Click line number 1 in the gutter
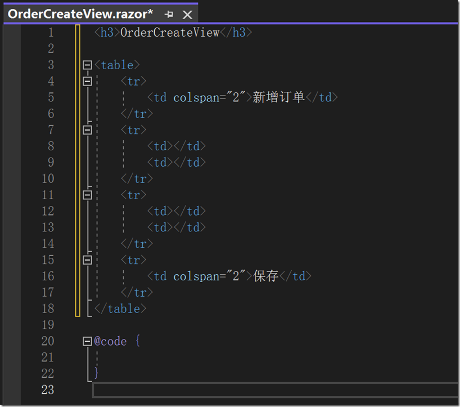Screen dimensions: 460x407 [51, 33]
